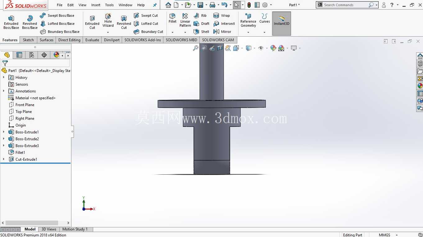
Task: Expand the History tree node
Action: tap(4, 78)
